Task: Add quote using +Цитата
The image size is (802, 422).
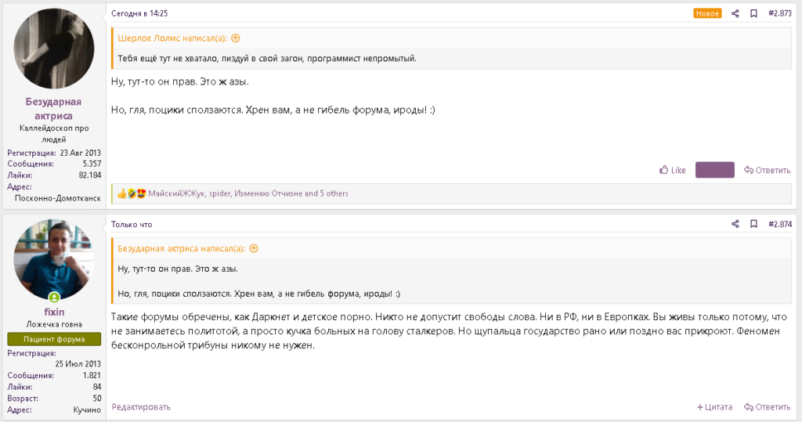Action: coord(714,407)
